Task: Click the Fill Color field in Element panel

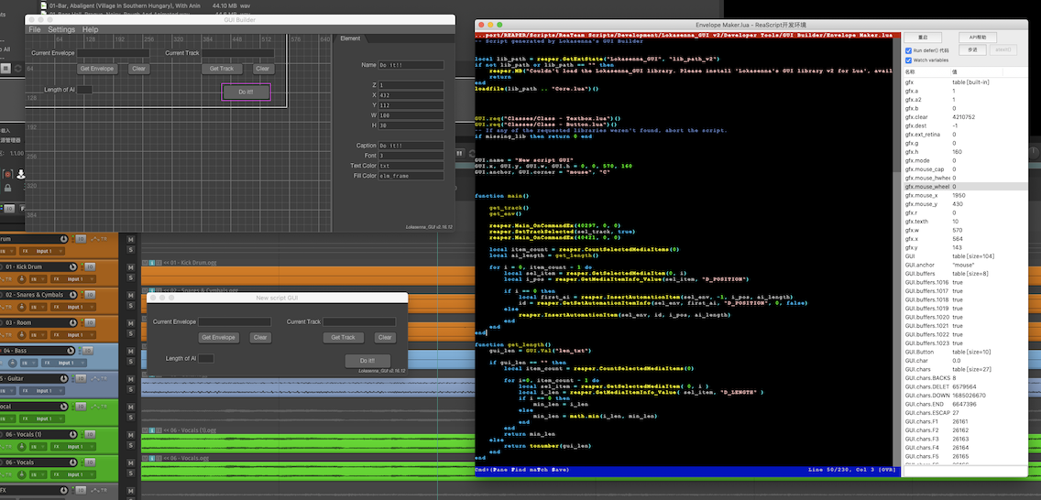Action: pos(411,176)
